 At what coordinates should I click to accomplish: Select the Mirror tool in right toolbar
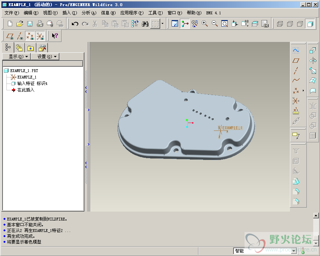pos(313,106)
